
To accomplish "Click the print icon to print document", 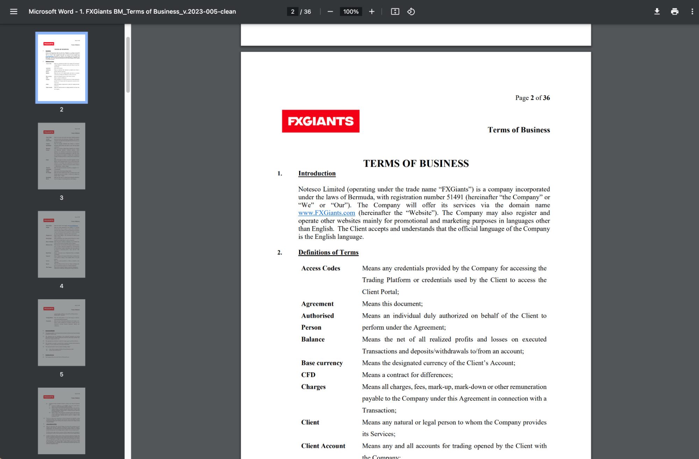I will tap(675, 11).
